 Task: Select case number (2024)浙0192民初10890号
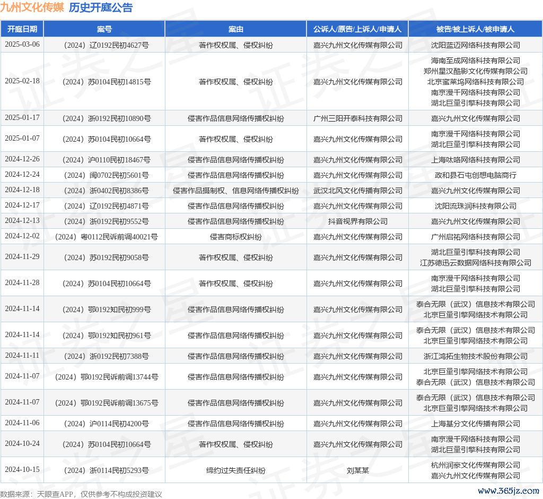(x=106, y=118)
